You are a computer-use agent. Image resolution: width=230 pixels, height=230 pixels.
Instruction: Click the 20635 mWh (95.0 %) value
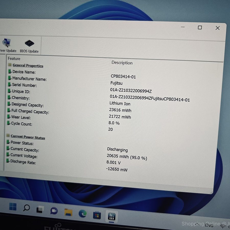127,157
